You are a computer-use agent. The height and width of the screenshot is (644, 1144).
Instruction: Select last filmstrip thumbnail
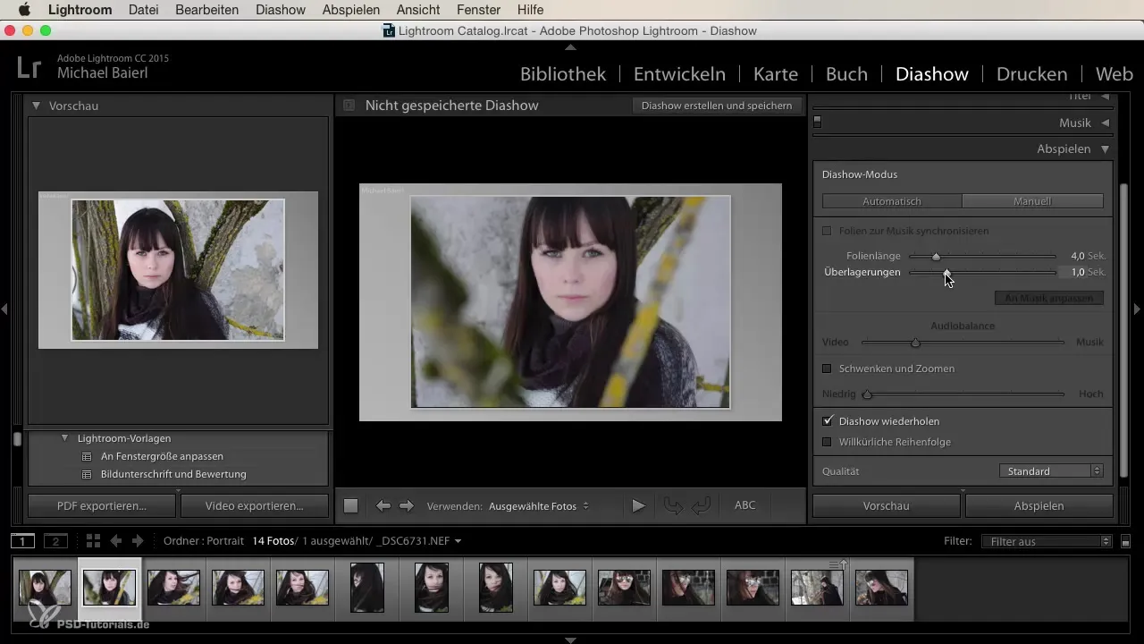pos(881,588)
